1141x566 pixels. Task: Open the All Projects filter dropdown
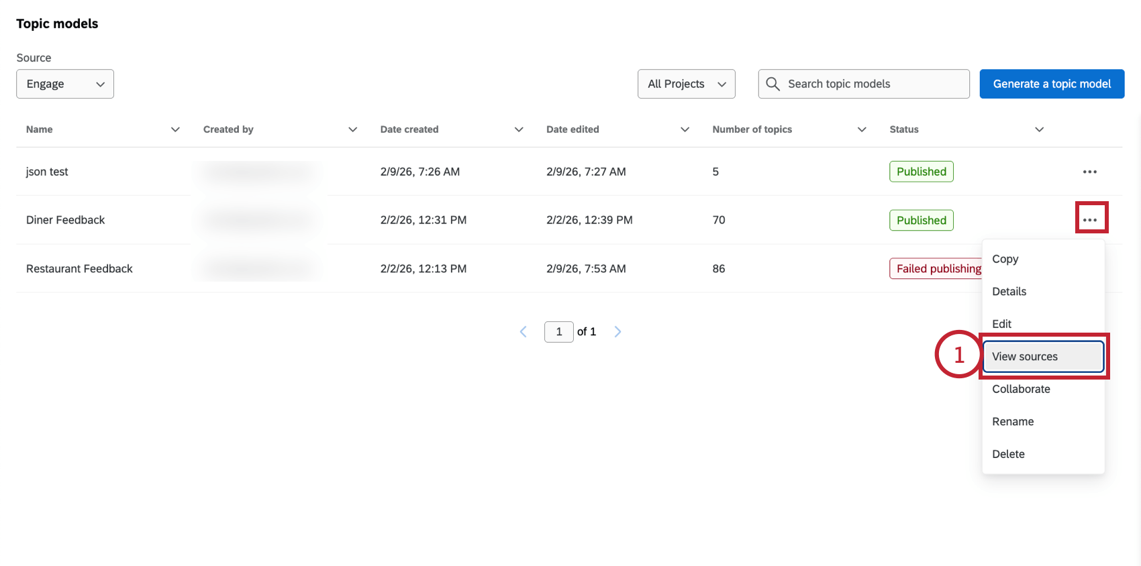(686, 84)
